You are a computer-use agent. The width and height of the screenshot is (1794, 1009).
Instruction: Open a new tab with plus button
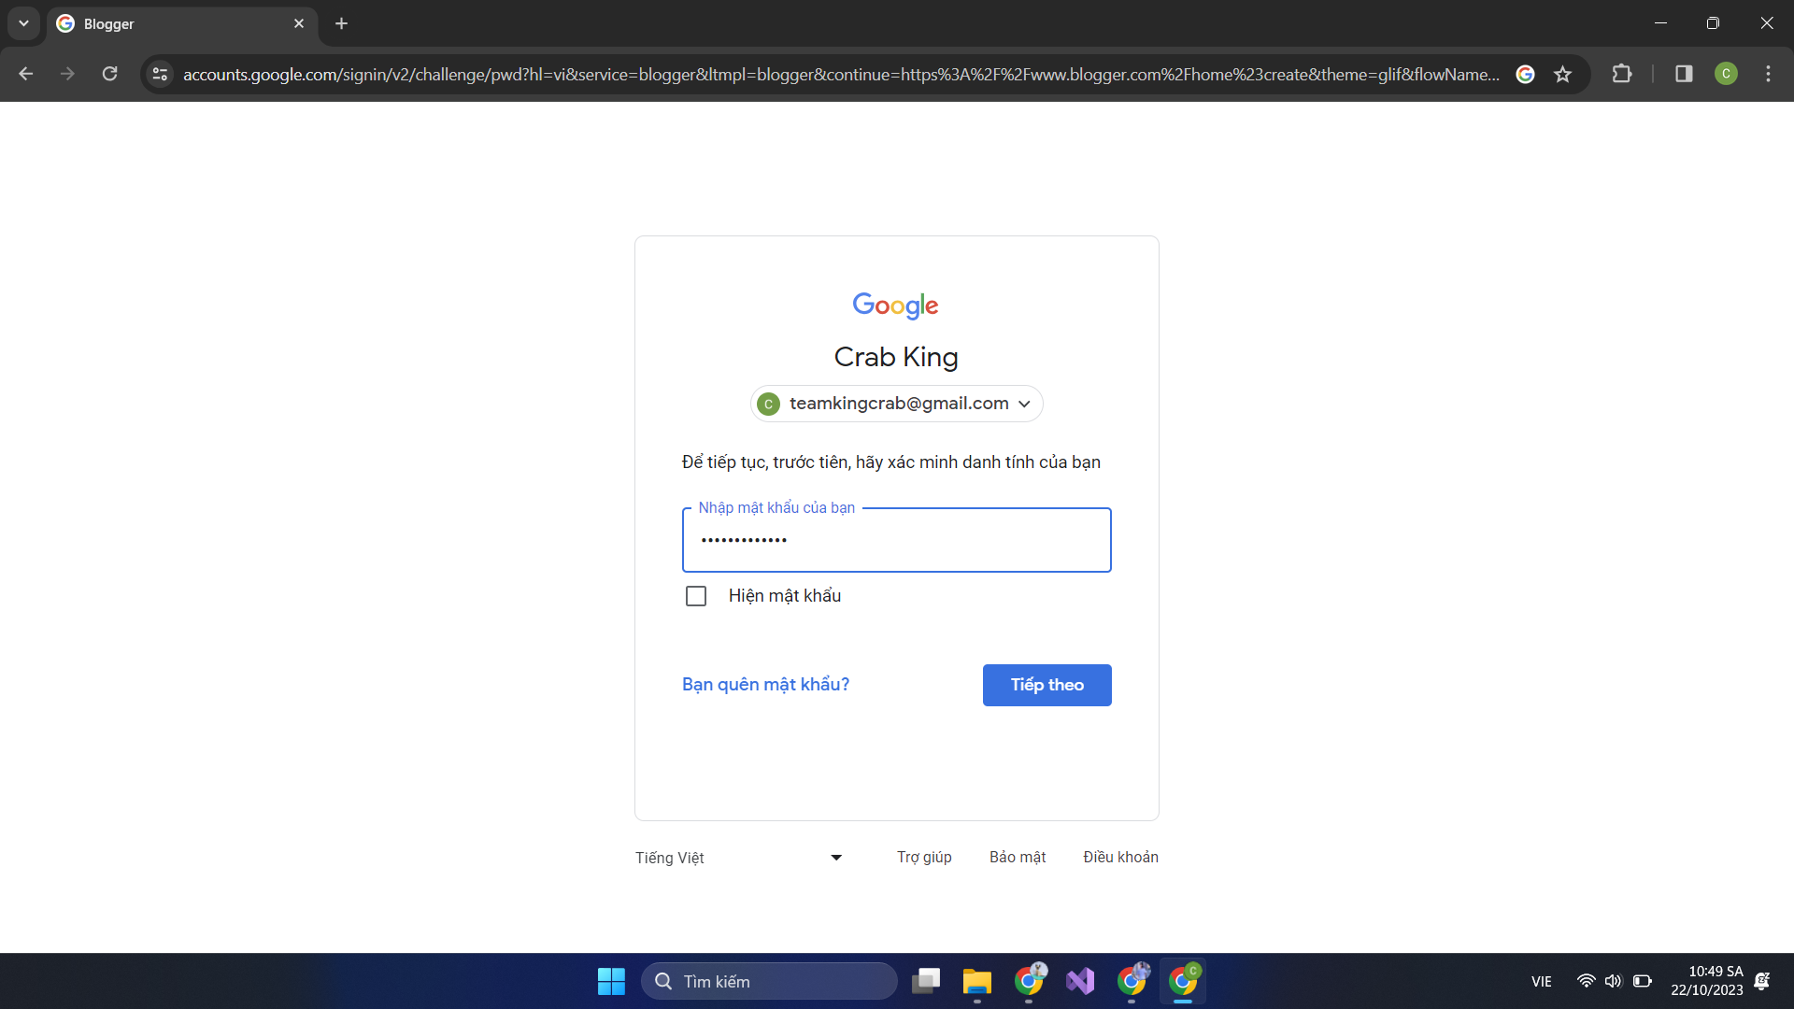point(342,23)
